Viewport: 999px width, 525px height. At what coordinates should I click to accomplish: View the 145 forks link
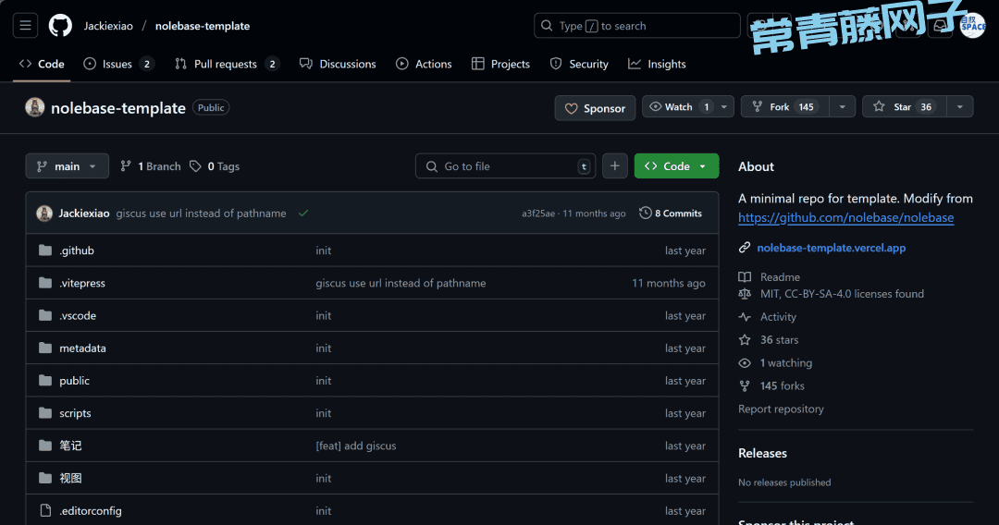click(783, 385)
